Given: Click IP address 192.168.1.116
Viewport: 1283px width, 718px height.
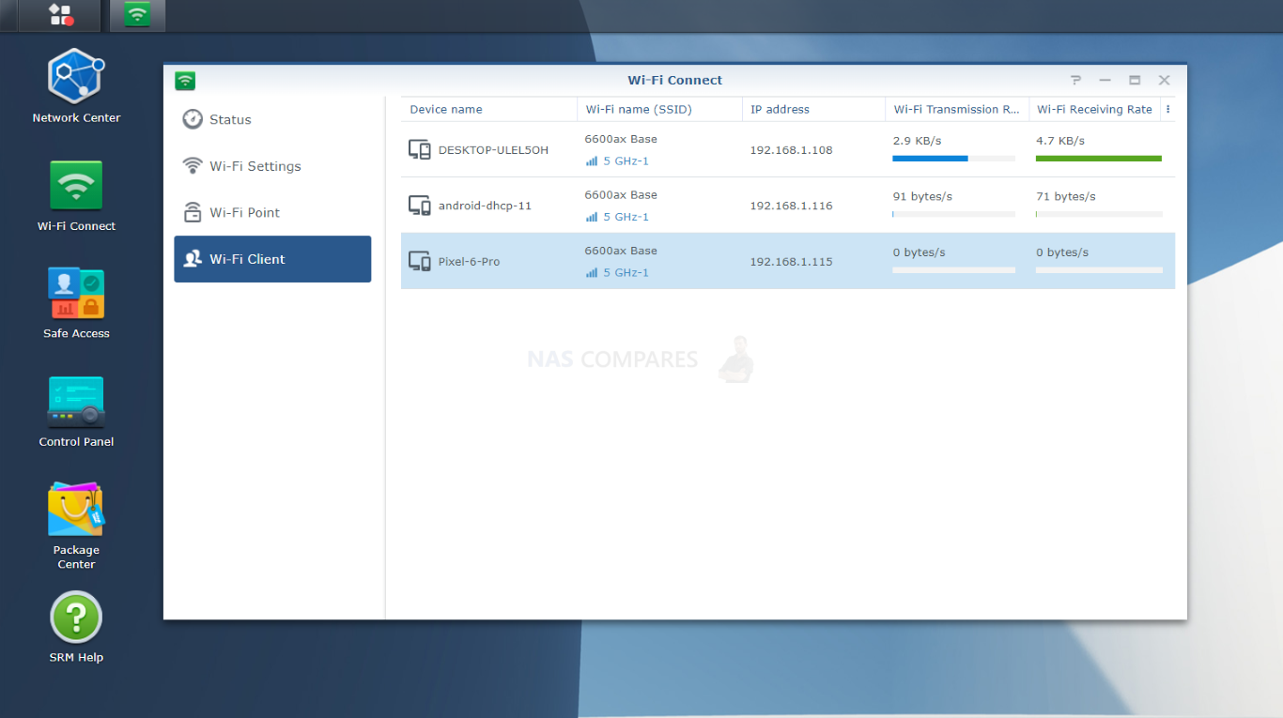Looking at the screenshot, I should (791, 206).
